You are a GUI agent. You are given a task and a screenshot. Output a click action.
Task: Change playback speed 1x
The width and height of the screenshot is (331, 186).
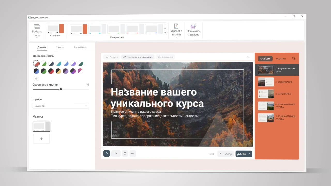(x=116, y=153)
